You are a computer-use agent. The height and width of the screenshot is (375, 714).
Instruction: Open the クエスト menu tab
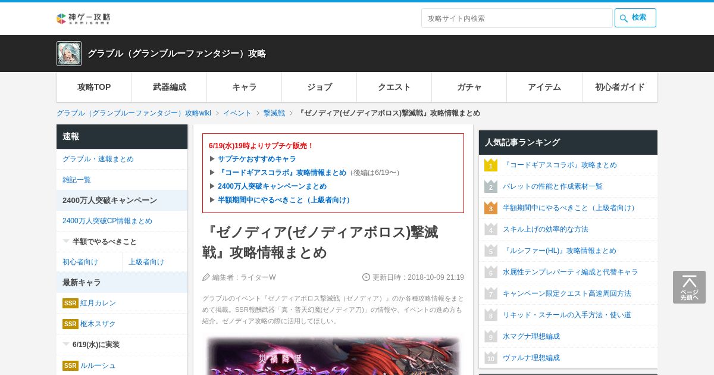click(x=394, y=87)
